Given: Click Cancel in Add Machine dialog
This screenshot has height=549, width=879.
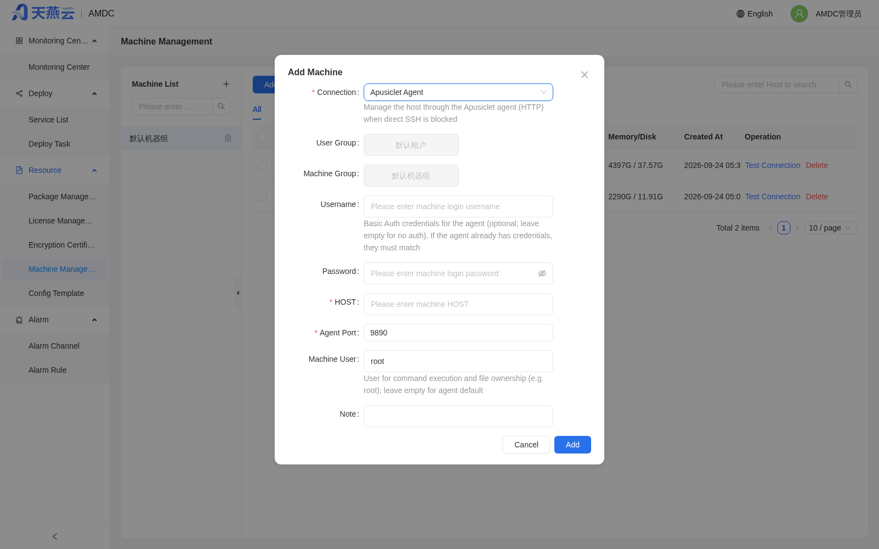Looking at the screenshot, I should pos(526,445).
